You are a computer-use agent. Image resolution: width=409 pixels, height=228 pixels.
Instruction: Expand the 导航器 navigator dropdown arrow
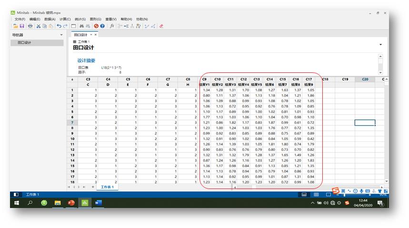[x=61, y=35]
